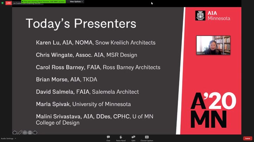Click the A'20 MN conference logo
This screenshot has height=142, width=254.
(213, 110)
